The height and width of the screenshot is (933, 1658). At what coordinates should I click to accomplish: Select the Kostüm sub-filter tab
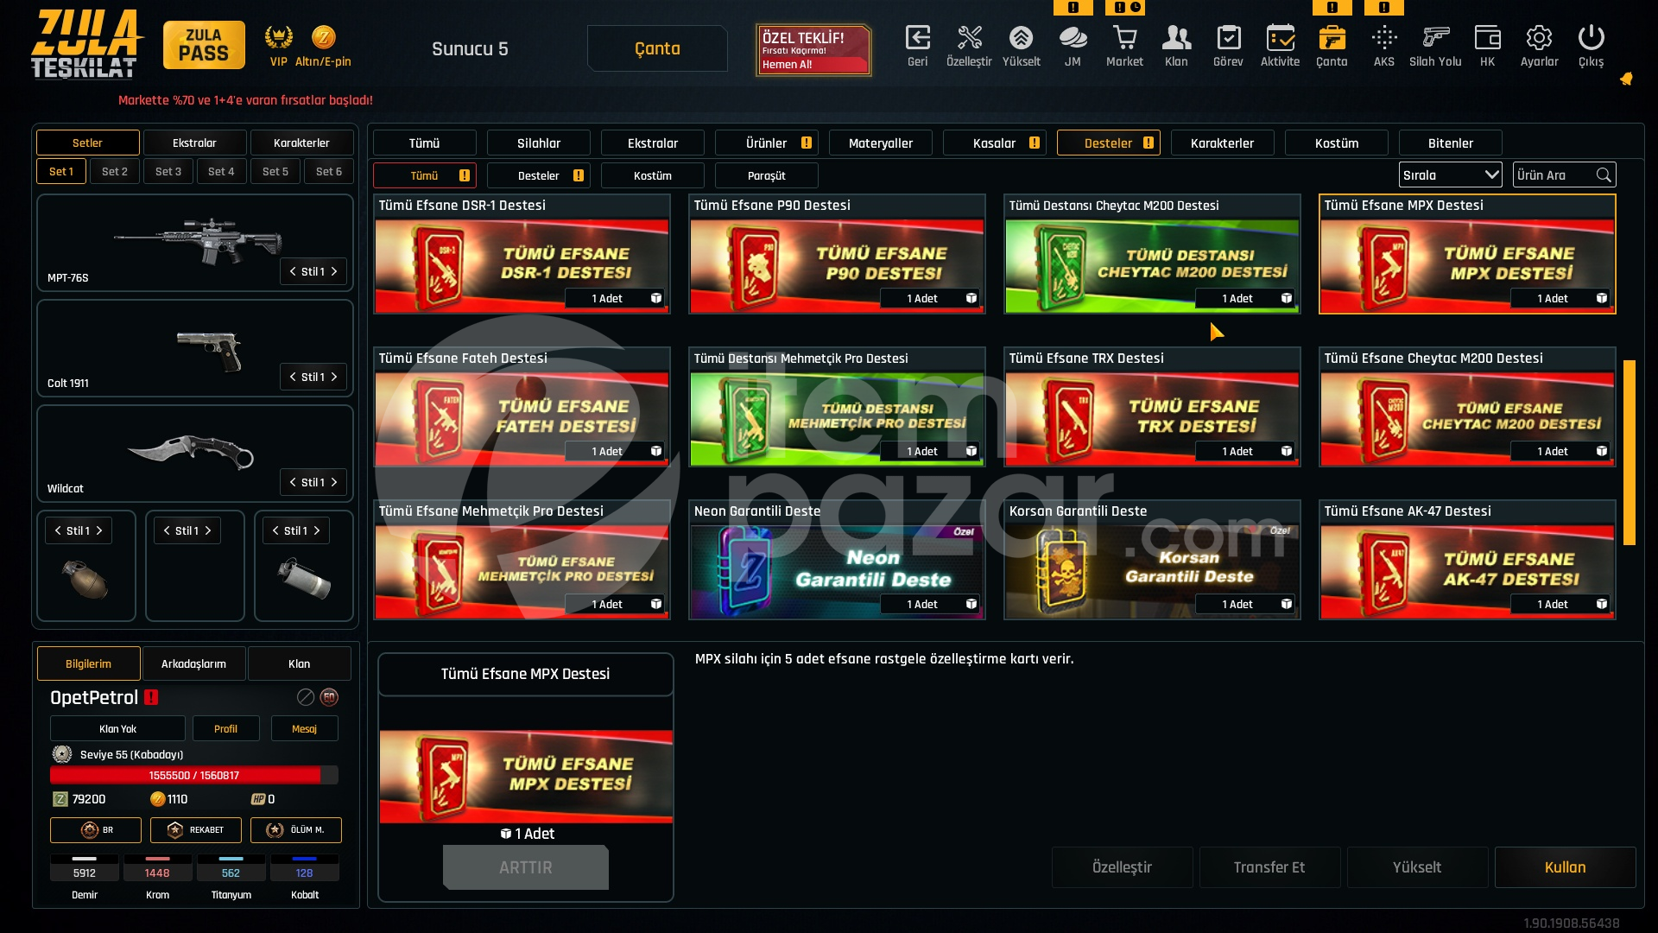[653, 175]
